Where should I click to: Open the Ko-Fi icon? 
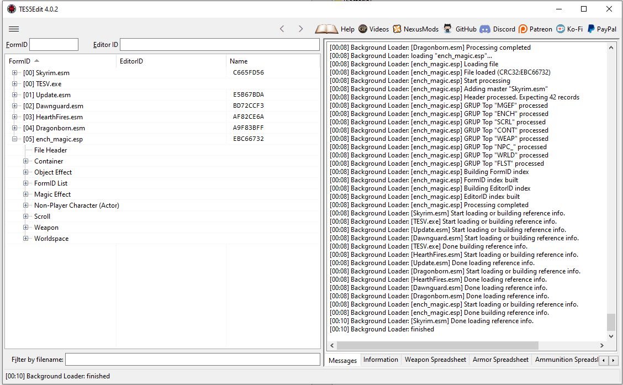pyautogui.click(x=560, y=29)
